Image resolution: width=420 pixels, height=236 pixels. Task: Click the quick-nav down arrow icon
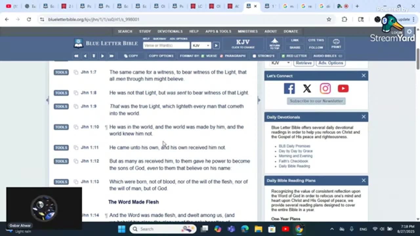pyautogui.click(x=94, y=56)
